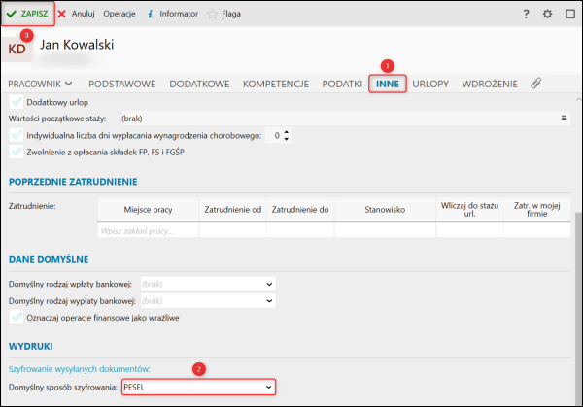This screenshot has width=583, height=407.
Task: Switch to the KOMPETENCJE tab
Action: click(x=276, y=84)
